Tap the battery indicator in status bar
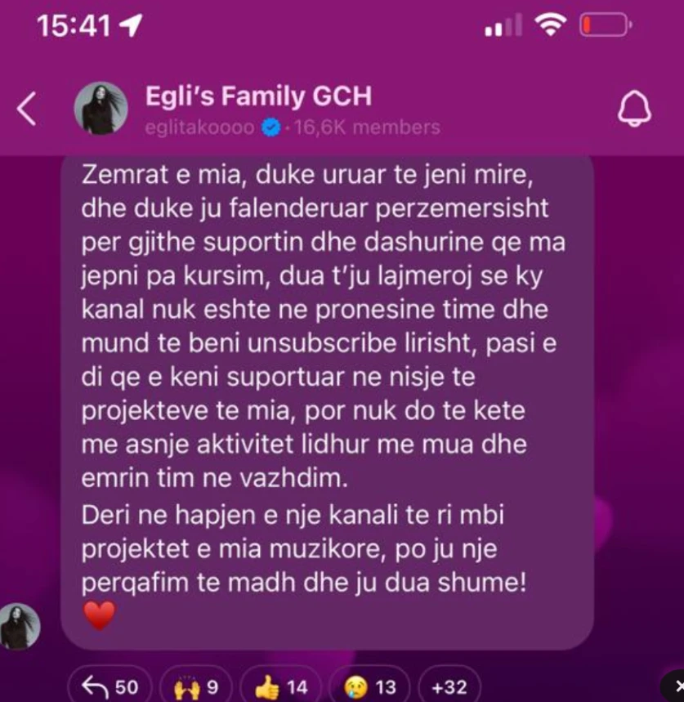Viewport: 684px width, 702px height. click(606, 25)
